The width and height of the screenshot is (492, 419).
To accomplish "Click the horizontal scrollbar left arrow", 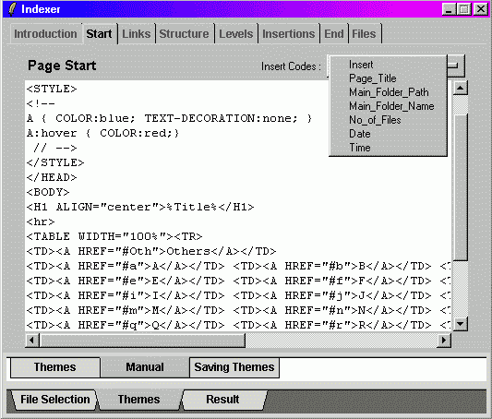I will coord(32,340).
